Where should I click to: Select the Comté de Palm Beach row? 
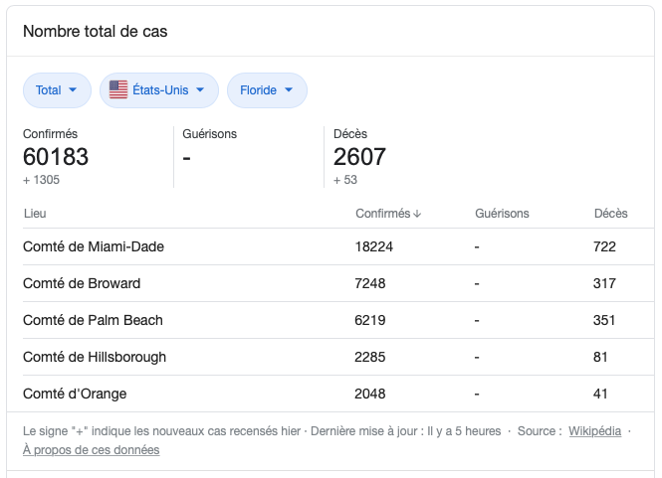(93, 320)
